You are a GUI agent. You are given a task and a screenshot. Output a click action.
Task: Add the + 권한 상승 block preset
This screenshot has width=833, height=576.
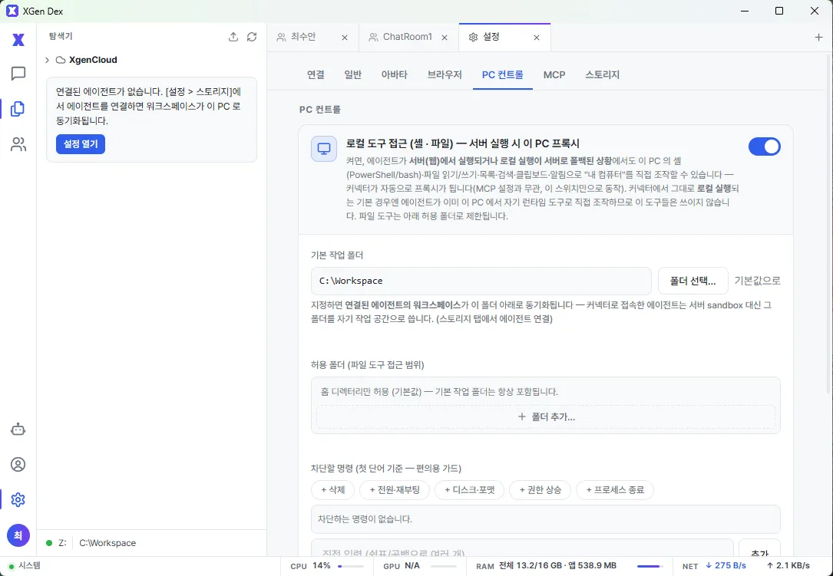(x=540, y=490)
